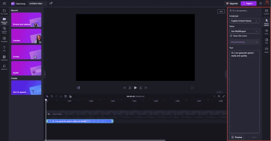271x141 pixels.
Task: Open the Text sidebar tab
Action: coord(4,49)
